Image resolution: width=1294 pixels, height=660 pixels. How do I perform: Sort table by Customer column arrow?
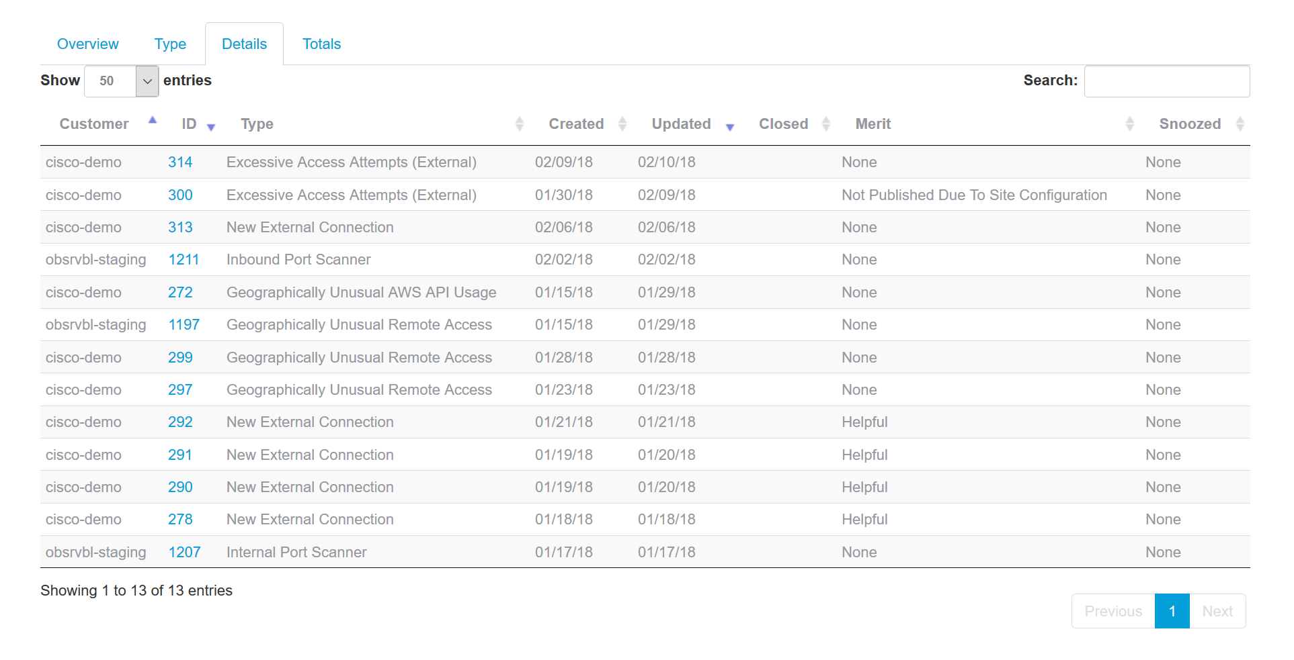pyautogui.click(x=153, y=121)
